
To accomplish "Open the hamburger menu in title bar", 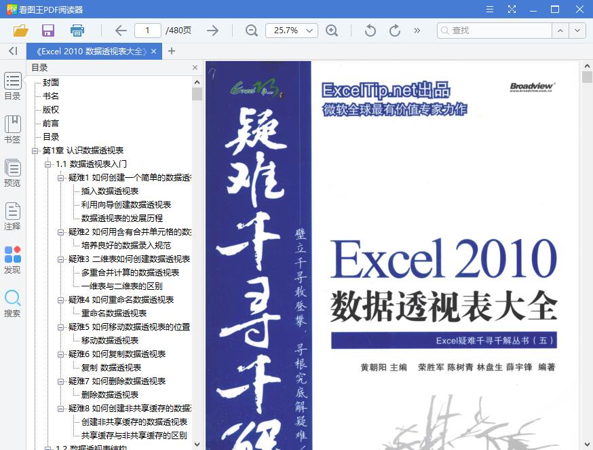I will click(x=490, y=9).
